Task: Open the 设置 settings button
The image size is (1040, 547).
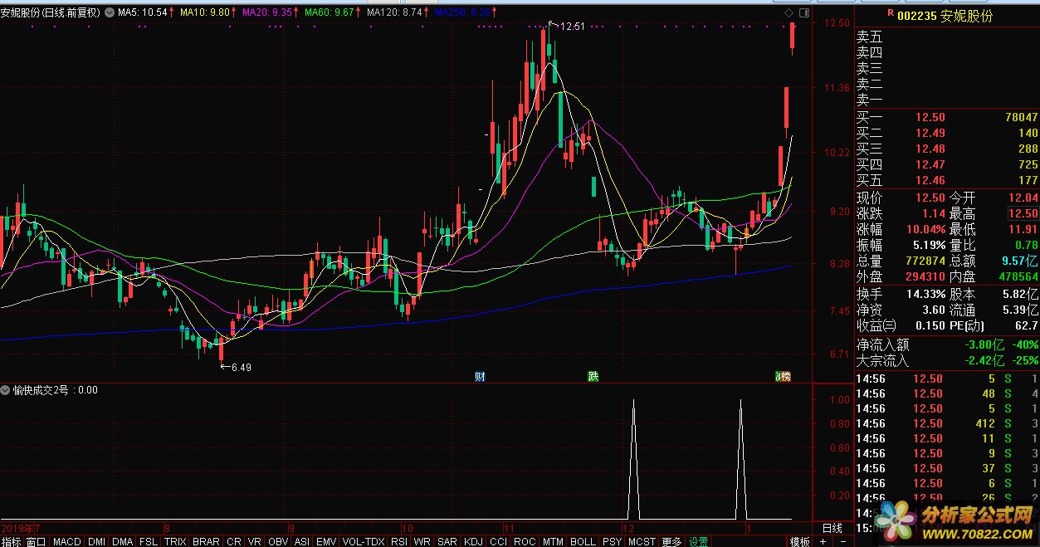Action: (x=699, y=541)
